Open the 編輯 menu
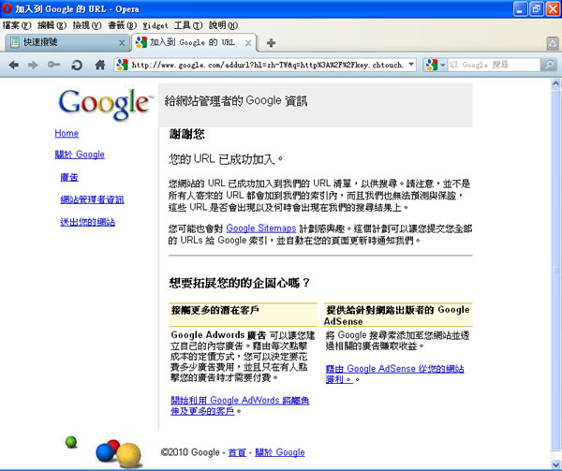The width and height of the screenshot is (562, 471). [x=52, y=25]
